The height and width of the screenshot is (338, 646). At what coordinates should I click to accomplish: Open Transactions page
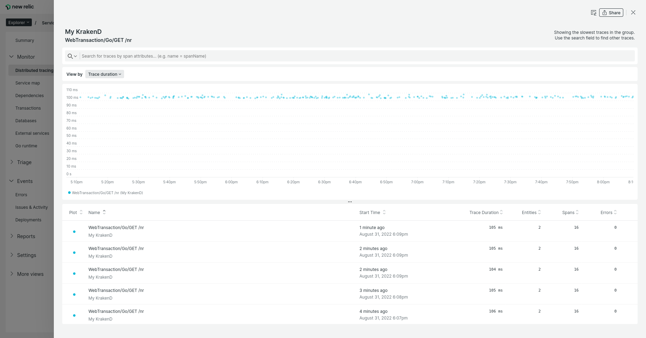[x=28, y=108]
